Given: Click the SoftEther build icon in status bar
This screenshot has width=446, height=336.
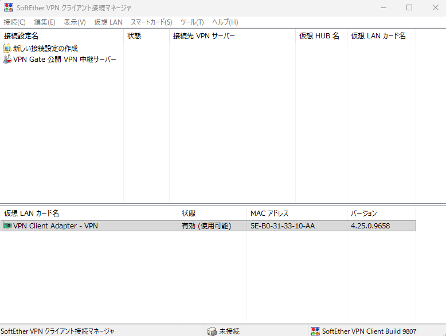Looking at the screenshot, I should 315,331.
